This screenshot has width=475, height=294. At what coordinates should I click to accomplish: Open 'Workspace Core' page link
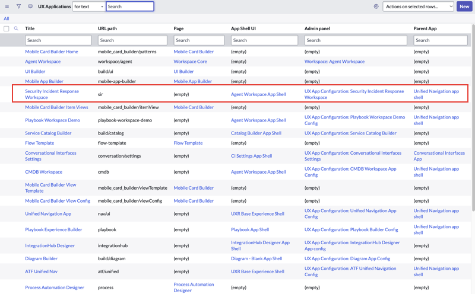click(x=190, y=62)
